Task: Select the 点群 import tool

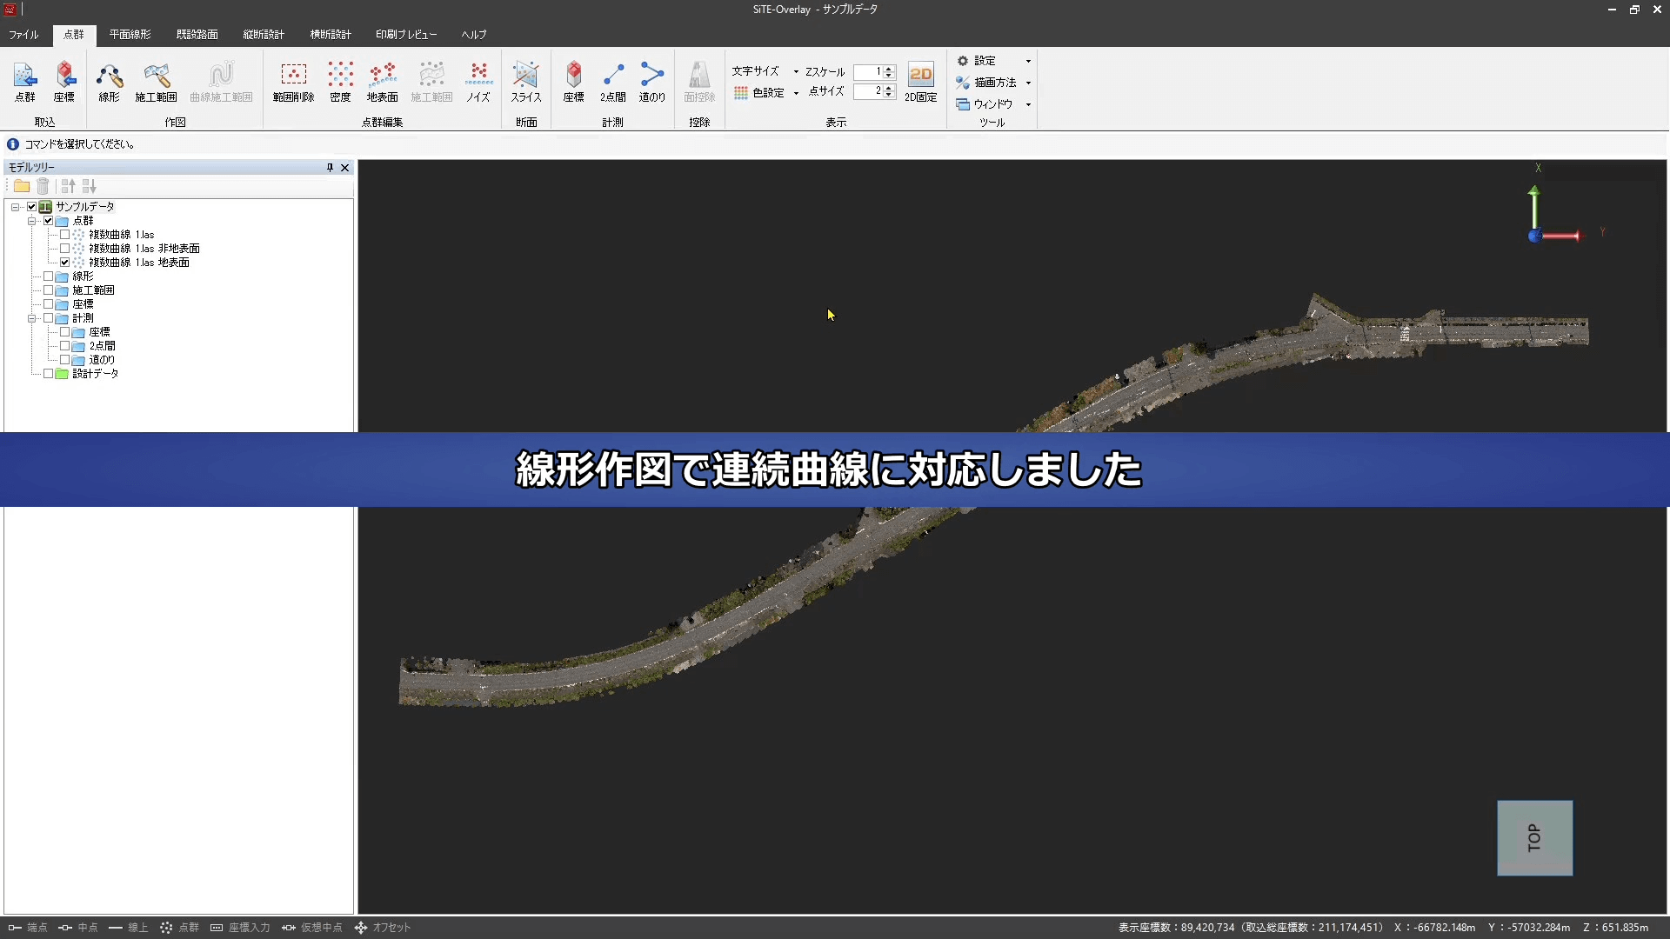Action: coord(24,83)
